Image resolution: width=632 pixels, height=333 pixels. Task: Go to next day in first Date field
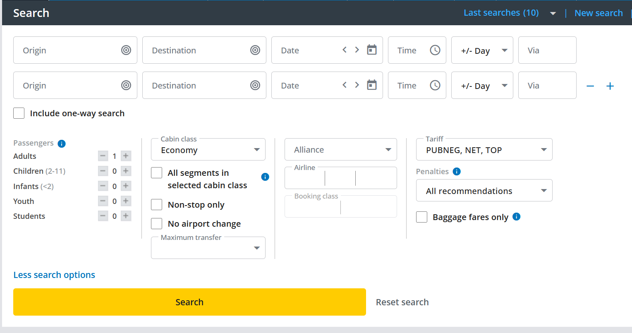(x=357, y=50)
